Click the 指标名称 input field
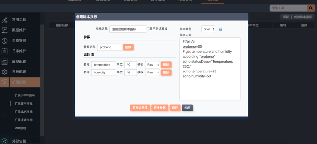Image resolution: width=317 pixels, height=144 pixels. coord(127,29)
